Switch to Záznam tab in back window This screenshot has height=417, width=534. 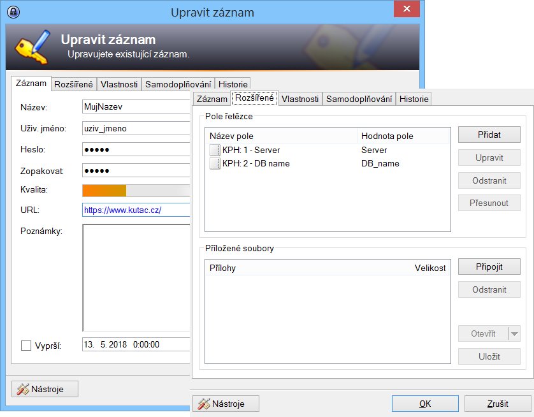pyautogui.click(x=31, y=84)
